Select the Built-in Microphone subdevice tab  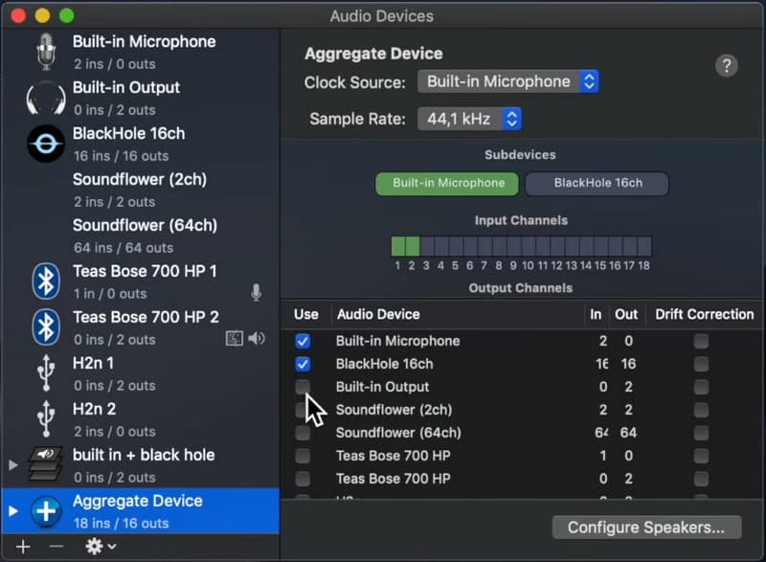tap(447, 184)
